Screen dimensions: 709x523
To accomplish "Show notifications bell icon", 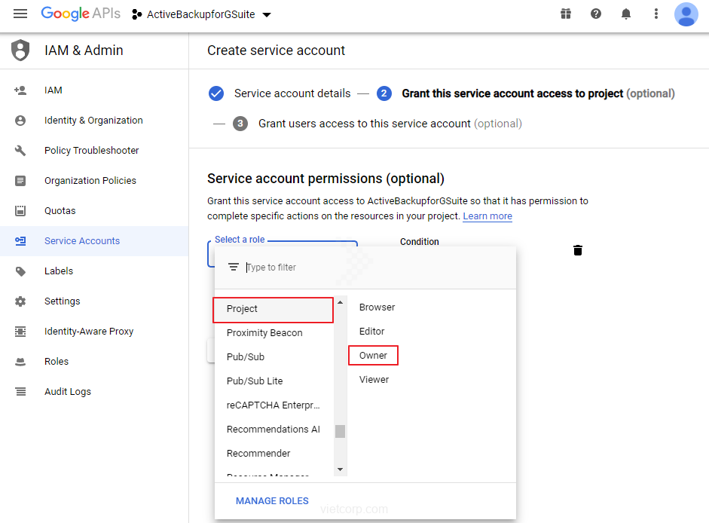I will pyautogui.click(x=626, y=14).
